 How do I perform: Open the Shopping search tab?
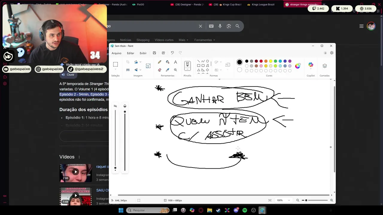[143, 40]
